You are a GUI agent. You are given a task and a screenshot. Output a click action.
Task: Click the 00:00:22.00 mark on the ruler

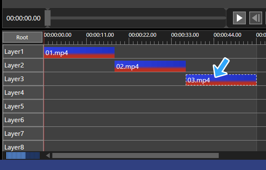[x=142, y=35]
